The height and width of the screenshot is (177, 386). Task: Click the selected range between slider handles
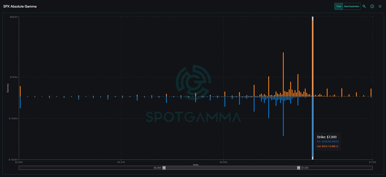pyautogui.click(x=231, y=168)
